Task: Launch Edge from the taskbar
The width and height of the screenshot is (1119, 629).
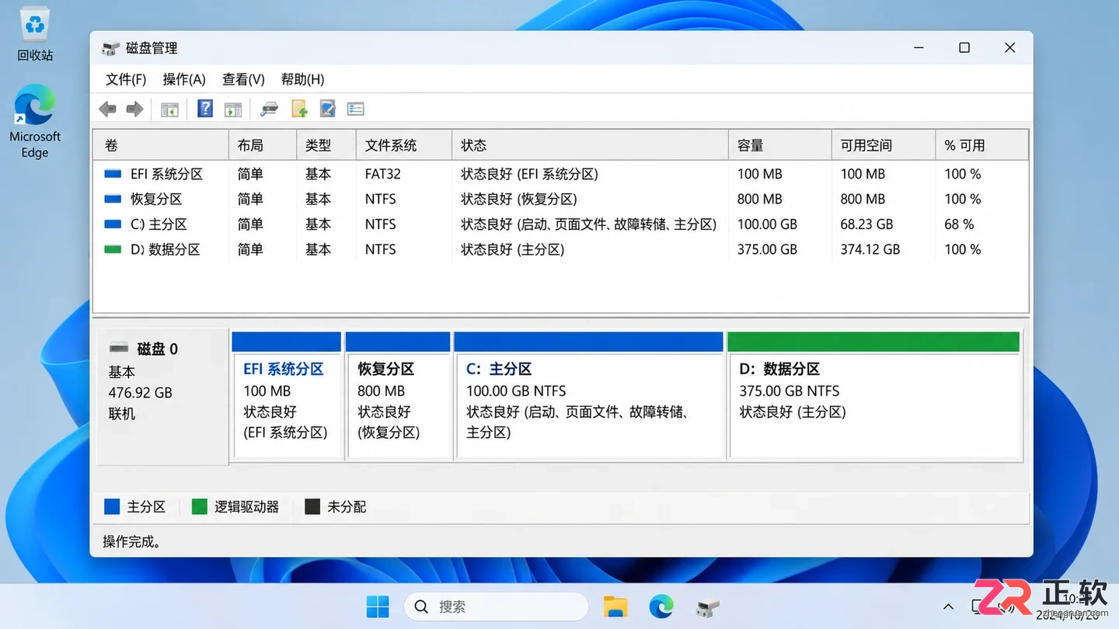Action: [x=661, y=606]
